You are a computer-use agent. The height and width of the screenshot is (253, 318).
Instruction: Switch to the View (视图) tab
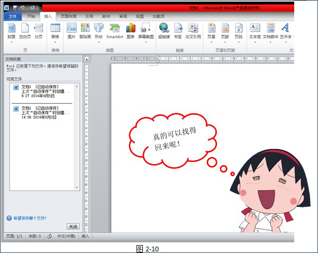140,16
